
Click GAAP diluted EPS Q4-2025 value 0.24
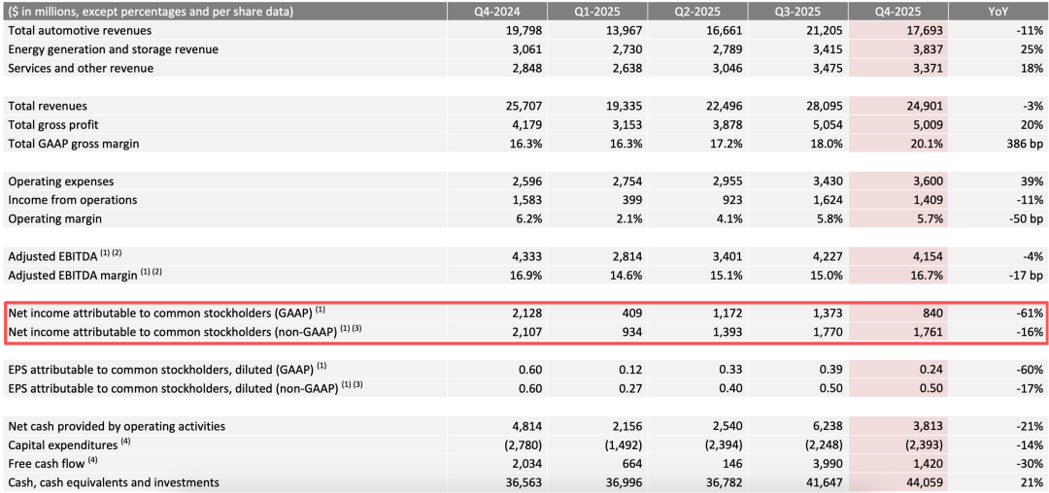pos(929,370)
